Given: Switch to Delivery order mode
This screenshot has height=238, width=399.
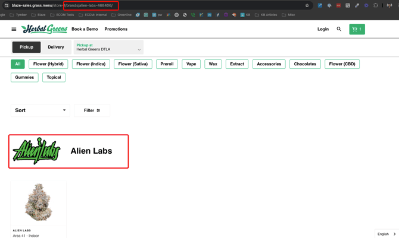Looking at the screenshot, I should click(56, 47).
